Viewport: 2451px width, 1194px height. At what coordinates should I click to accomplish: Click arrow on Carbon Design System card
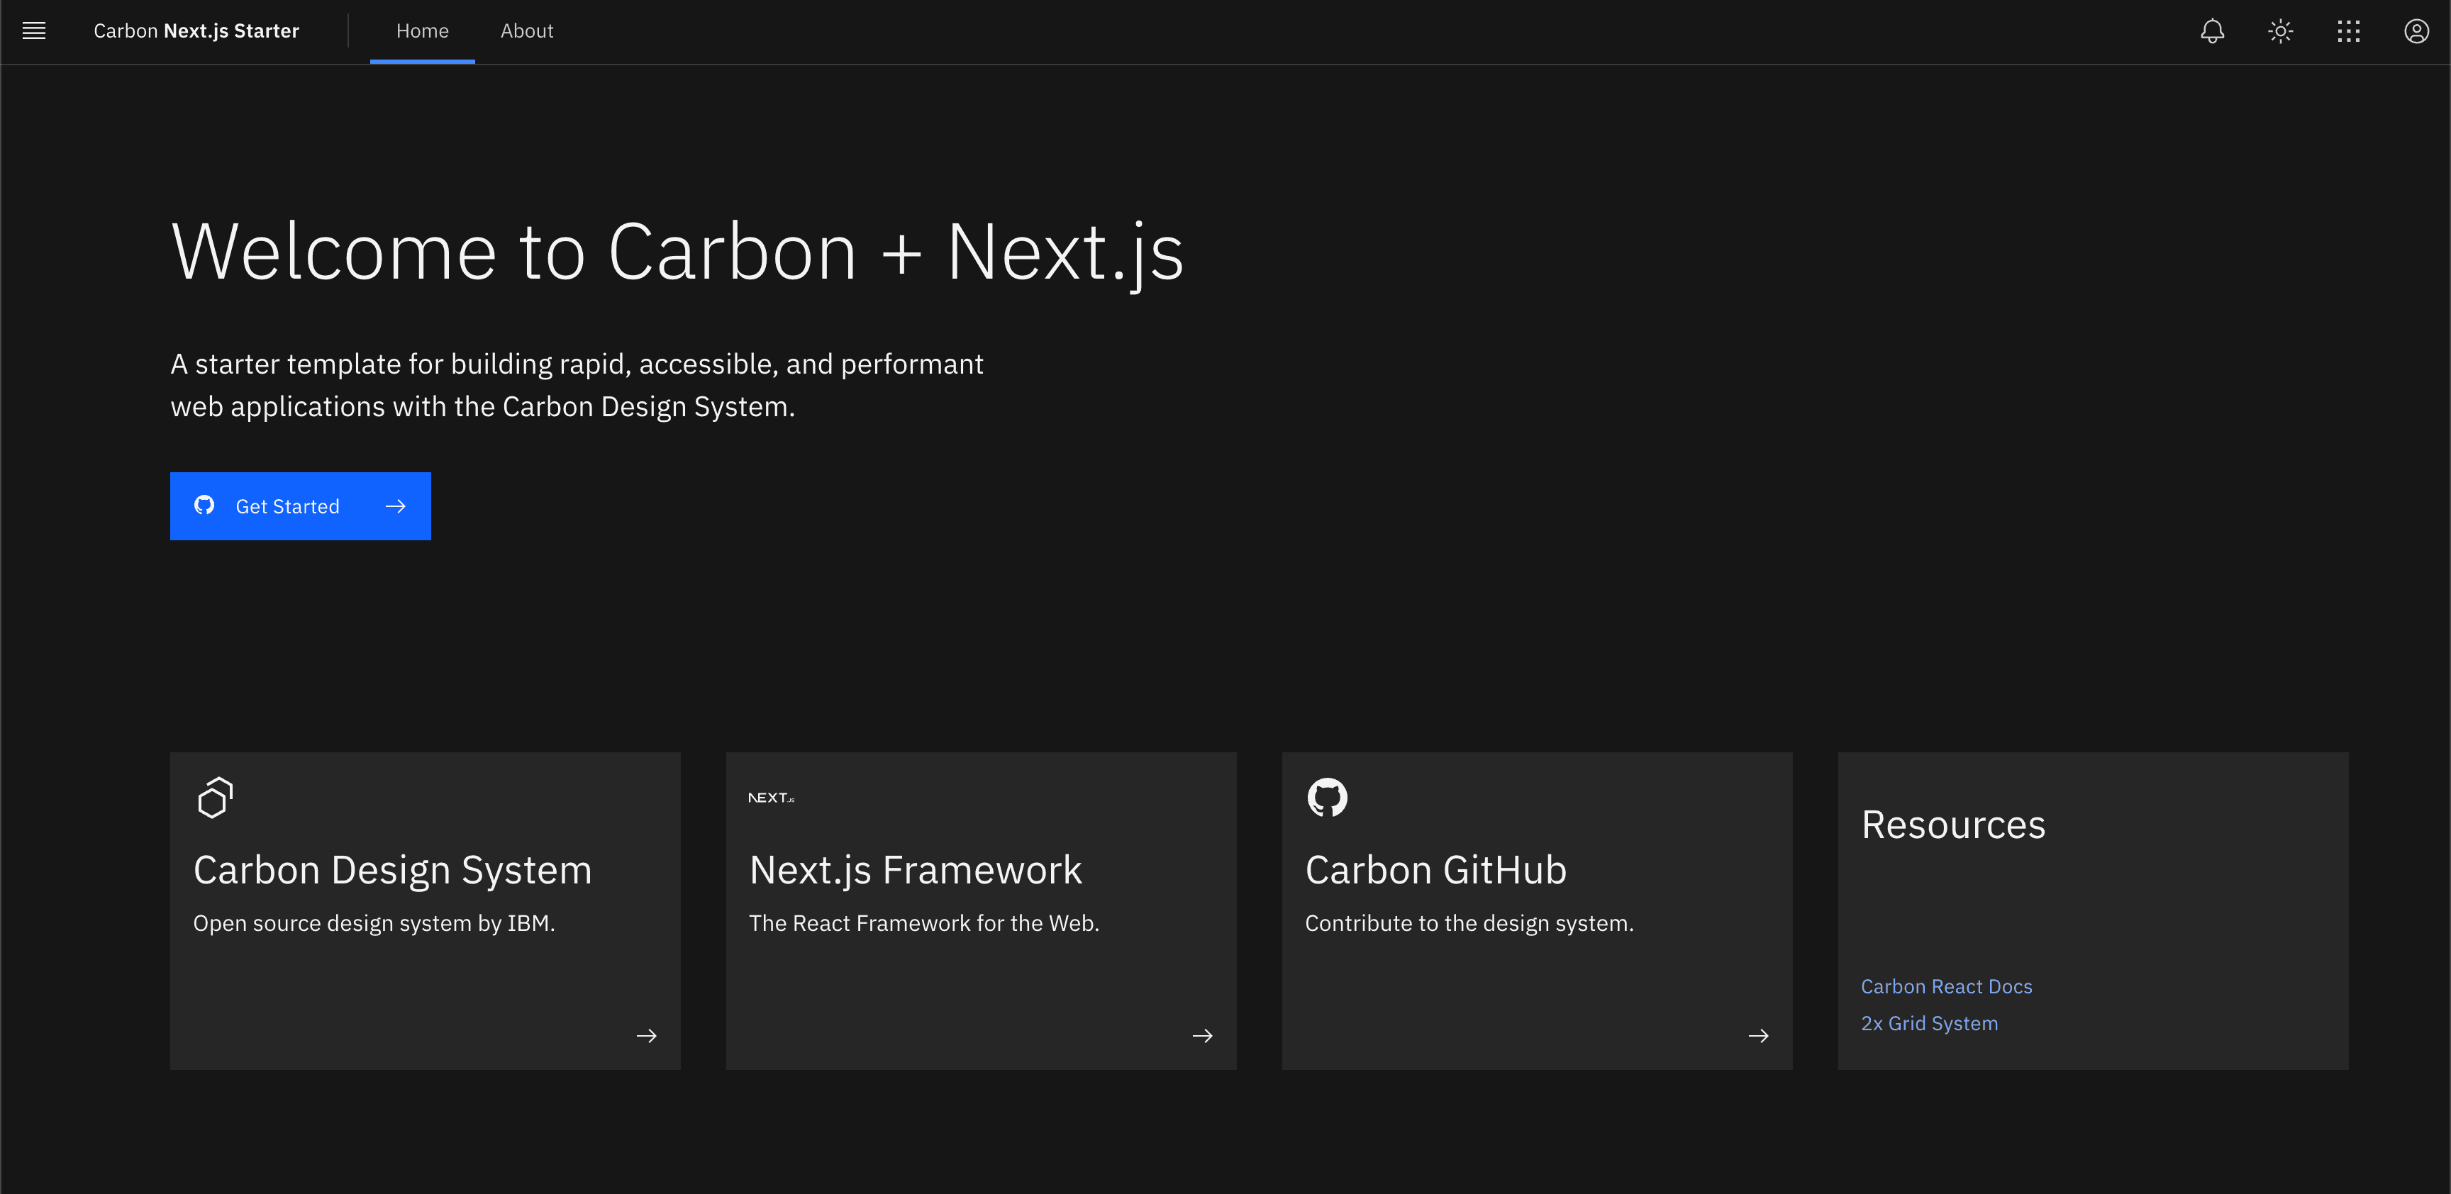point(647,1035)
